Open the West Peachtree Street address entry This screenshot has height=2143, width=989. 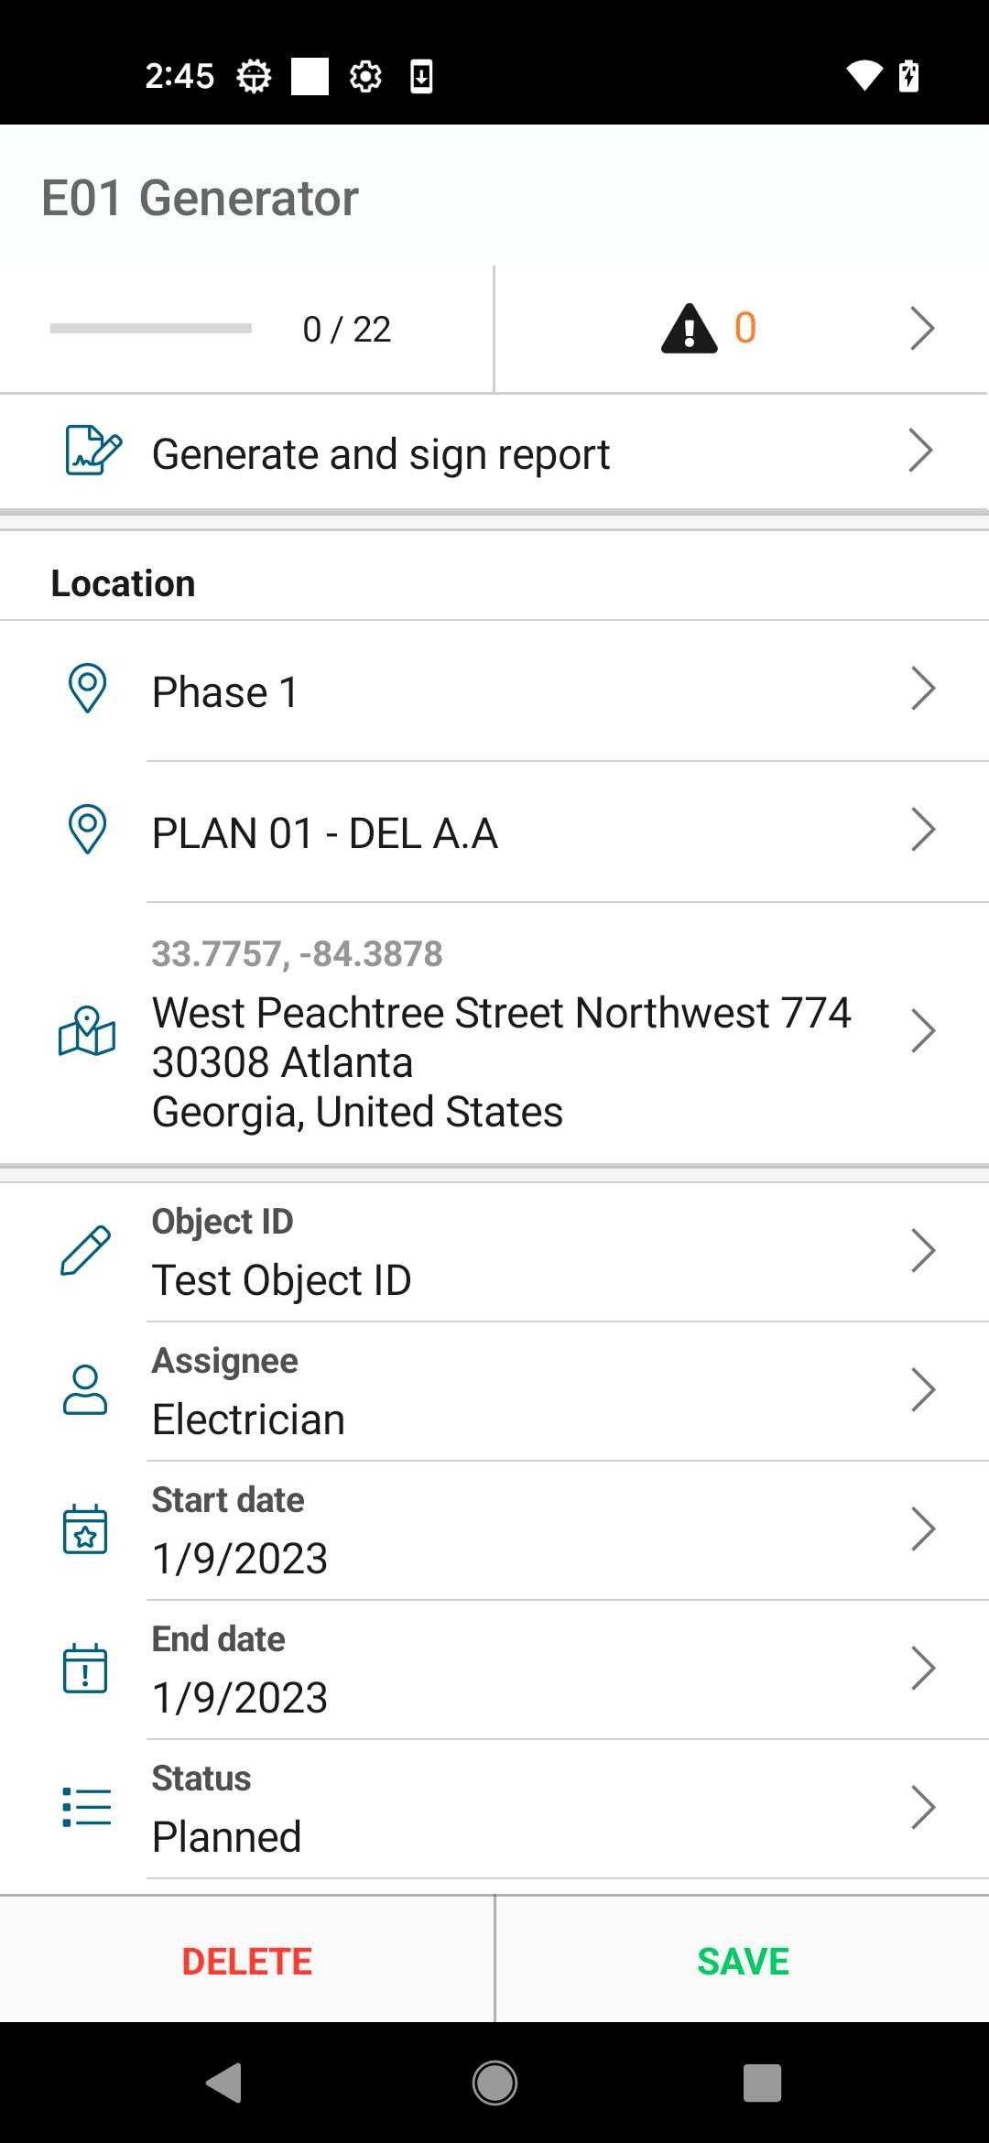[494, 1033]
